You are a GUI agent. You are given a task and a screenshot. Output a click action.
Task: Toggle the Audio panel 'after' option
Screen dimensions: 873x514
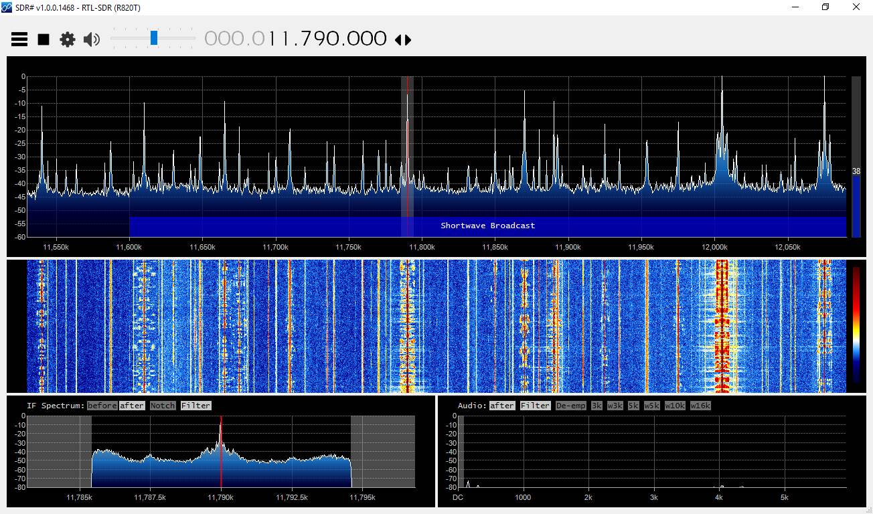[502, 406]
